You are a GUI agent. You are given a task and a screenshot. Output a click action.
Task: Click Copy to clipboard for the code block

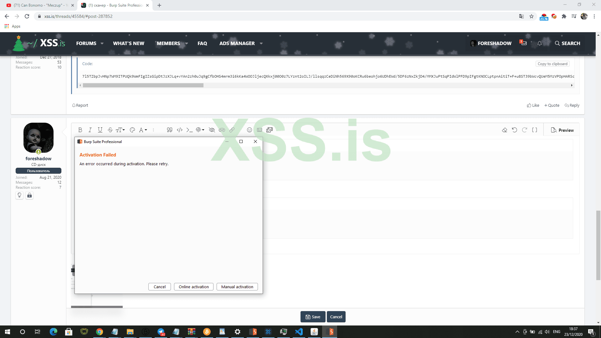(552, 64)
